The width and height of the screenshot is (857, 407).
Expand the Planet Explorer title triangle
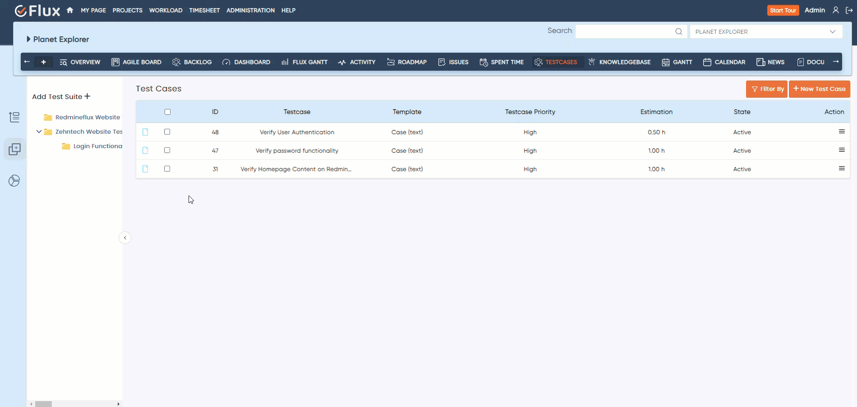point(28,39)
